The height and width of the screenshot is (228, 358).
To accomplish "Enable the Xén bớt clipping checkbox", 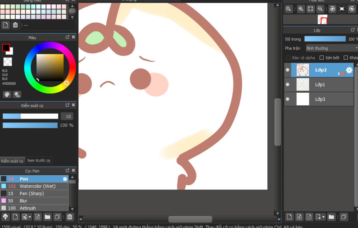I will (x=322, y=58).
